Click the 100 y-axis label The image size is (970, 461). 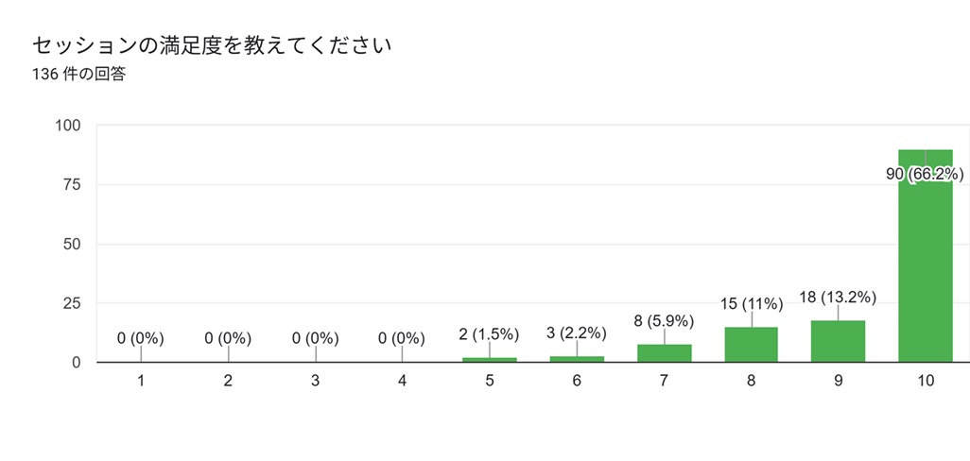pos(67,126)
